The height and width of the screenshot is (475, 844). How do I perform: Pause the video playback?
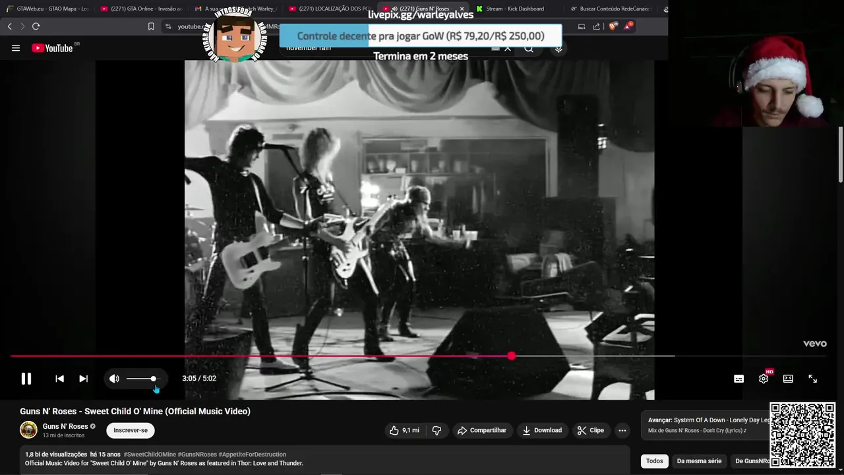pos(26,379)
